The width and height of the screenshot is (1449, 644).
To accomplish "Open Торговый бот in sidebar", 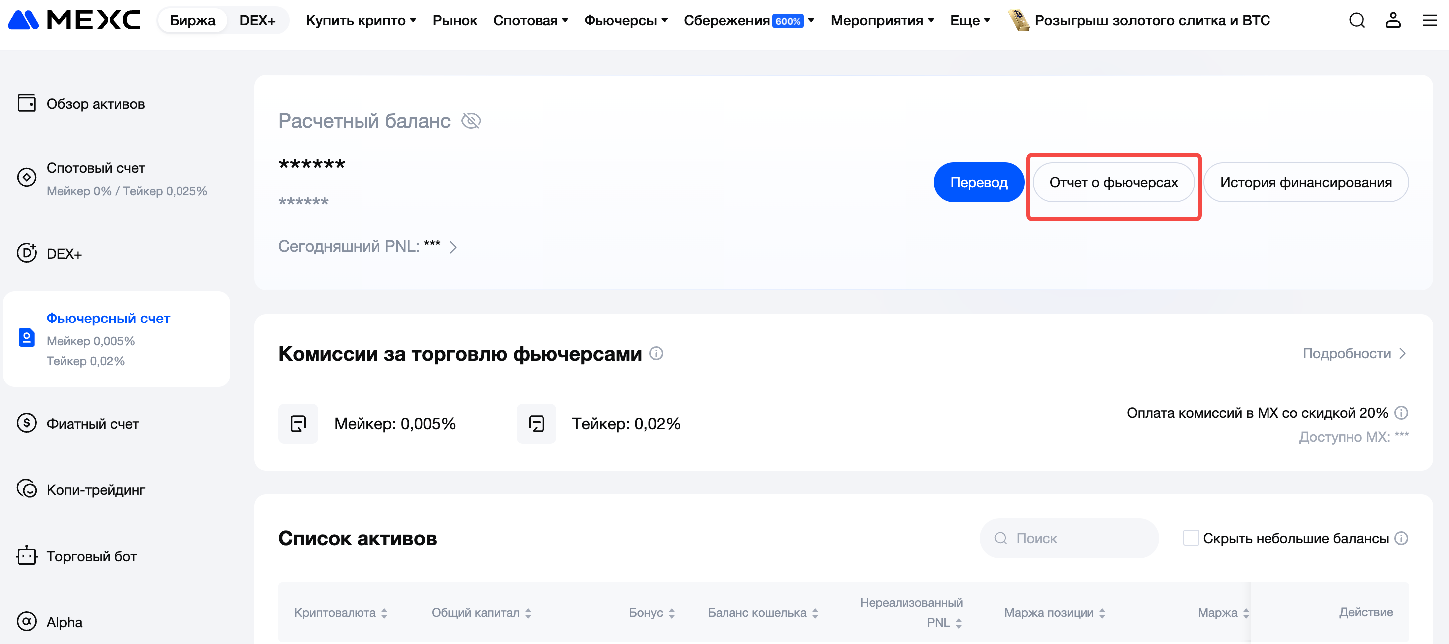I will (x=92, y=556).
